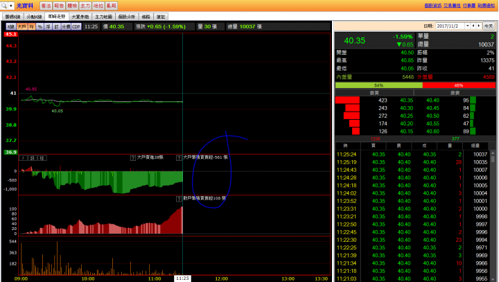This screenshot has width=499, height=282.
Task: Select the 即時走勢 tab
Action: [x=57, y=17]
